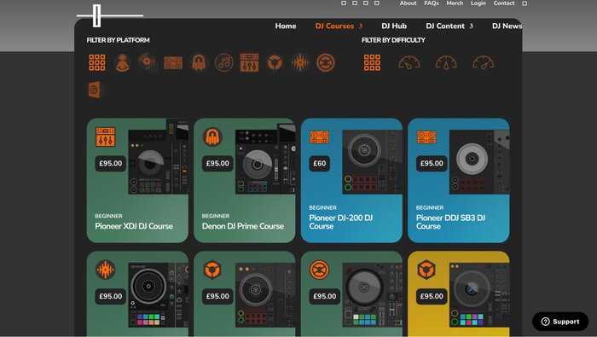This screenshot has height=337, width=597.
Task: Open the Denon DJ Prime Course title
Action: tap(243, 226)
